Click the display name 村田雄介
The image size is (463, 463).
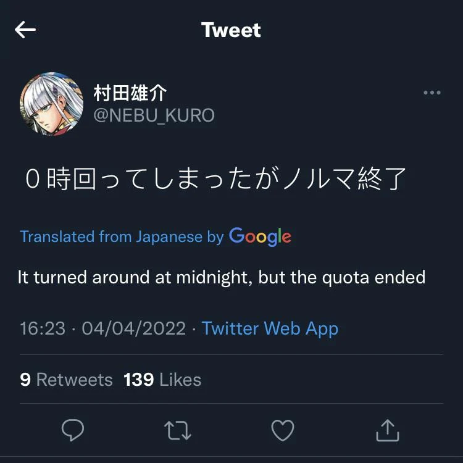[x=130, y=94]
